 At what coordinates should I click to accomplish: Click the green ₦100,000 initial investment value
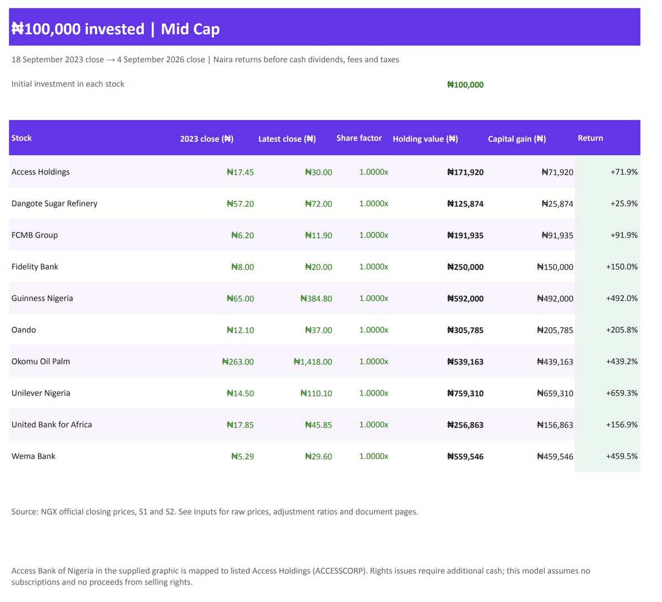point(465,85)
